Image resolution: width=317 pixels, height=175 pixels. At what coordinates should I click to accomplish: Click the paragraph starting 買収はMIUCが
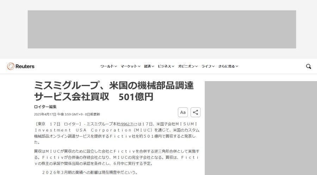[x=117, y=157]
